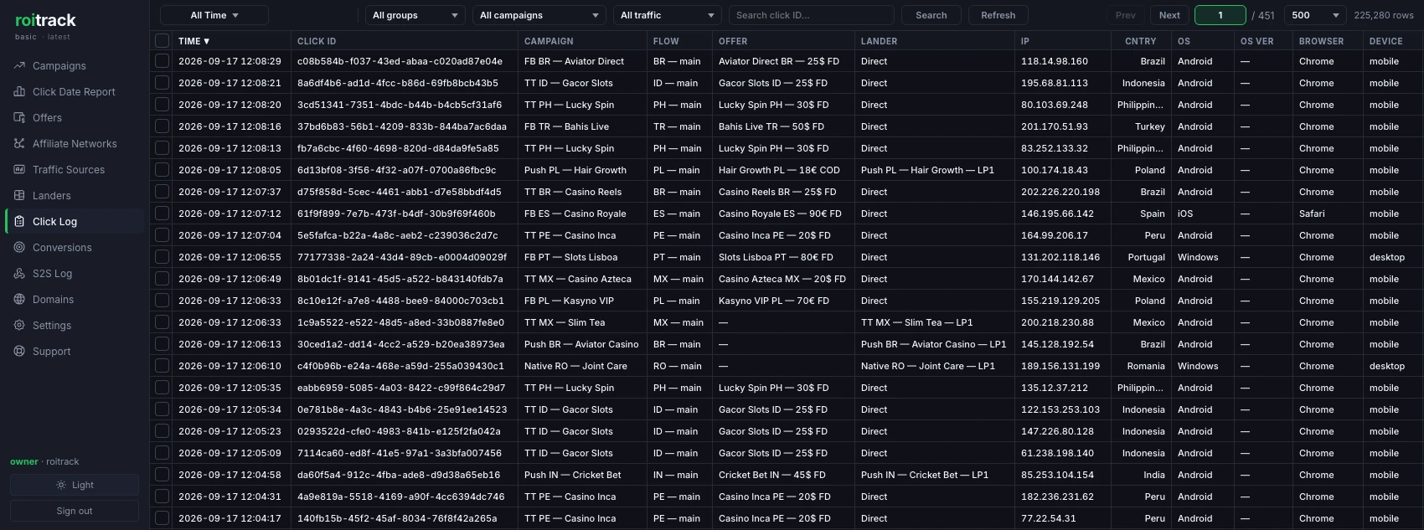Check row with click ID c08b584b
This screenshot has width=1424, height=530.
(x=162, y=61)
